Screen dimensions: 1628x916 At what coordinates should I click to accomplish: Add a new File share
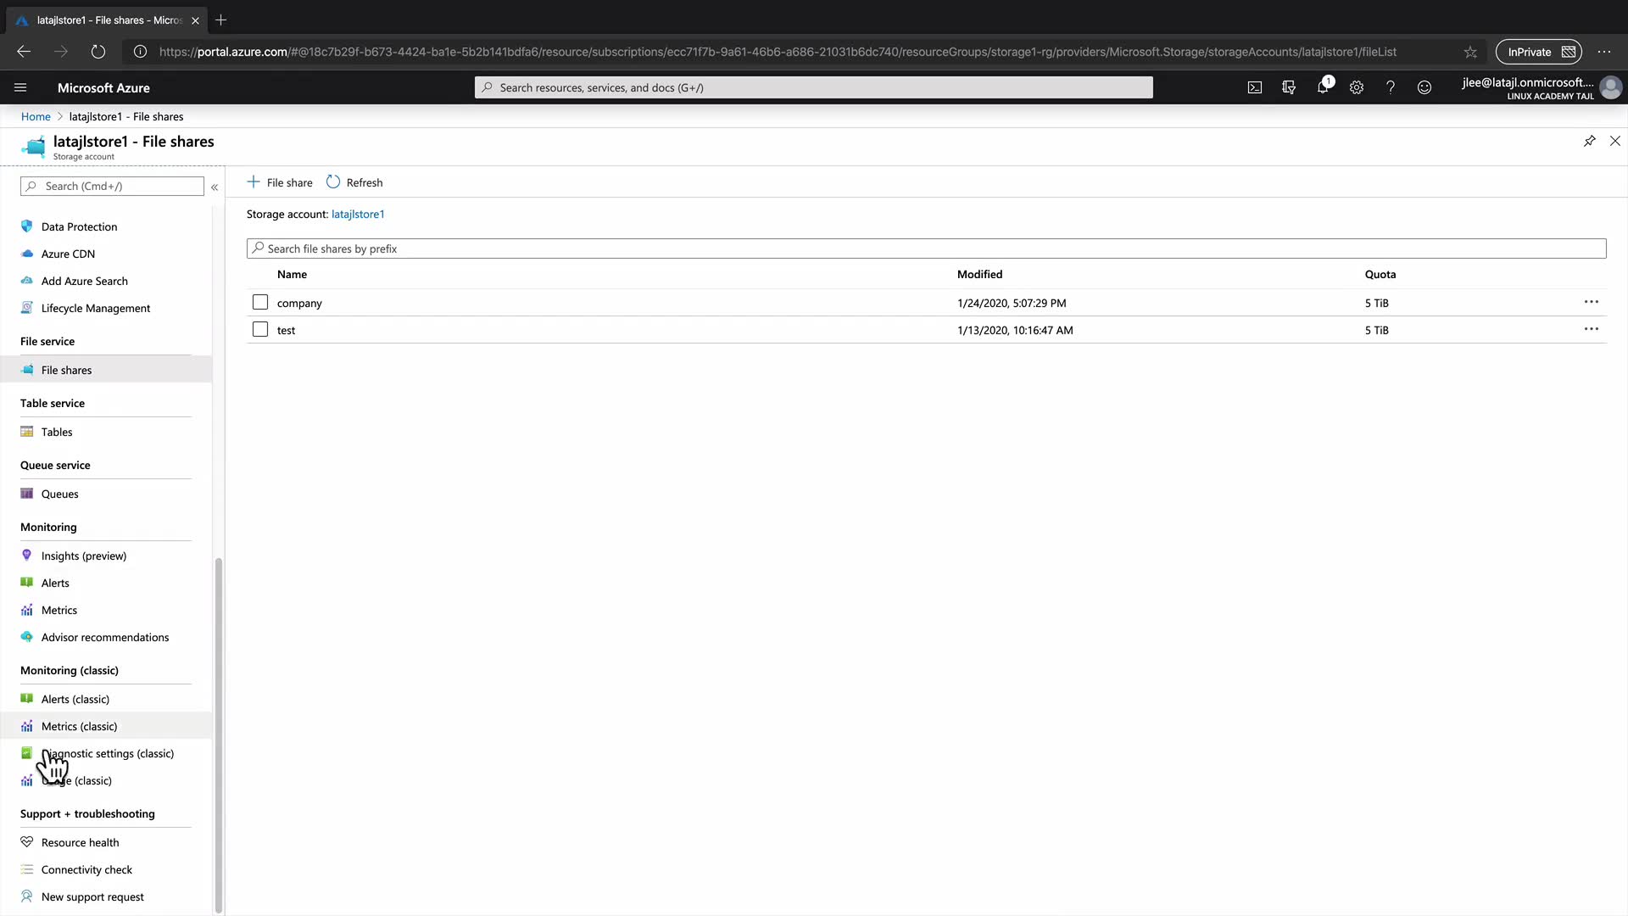(x=280, y=182)
